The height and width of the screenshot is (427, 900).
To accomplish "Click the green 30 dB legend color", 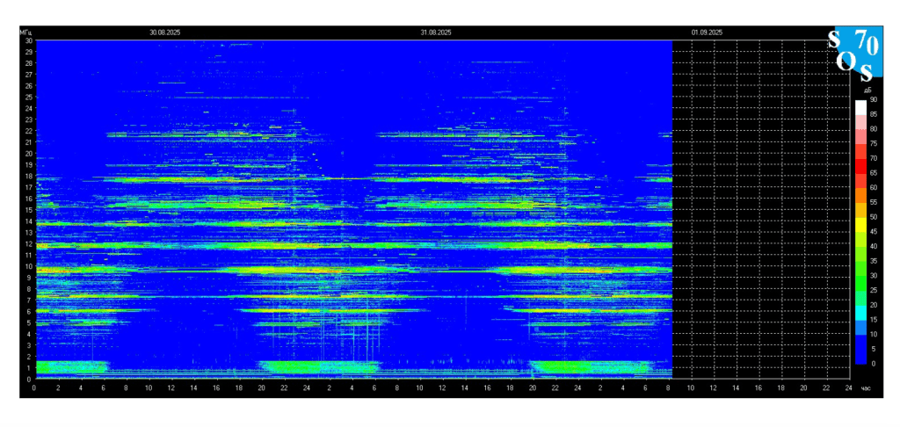I will [860, 283].
